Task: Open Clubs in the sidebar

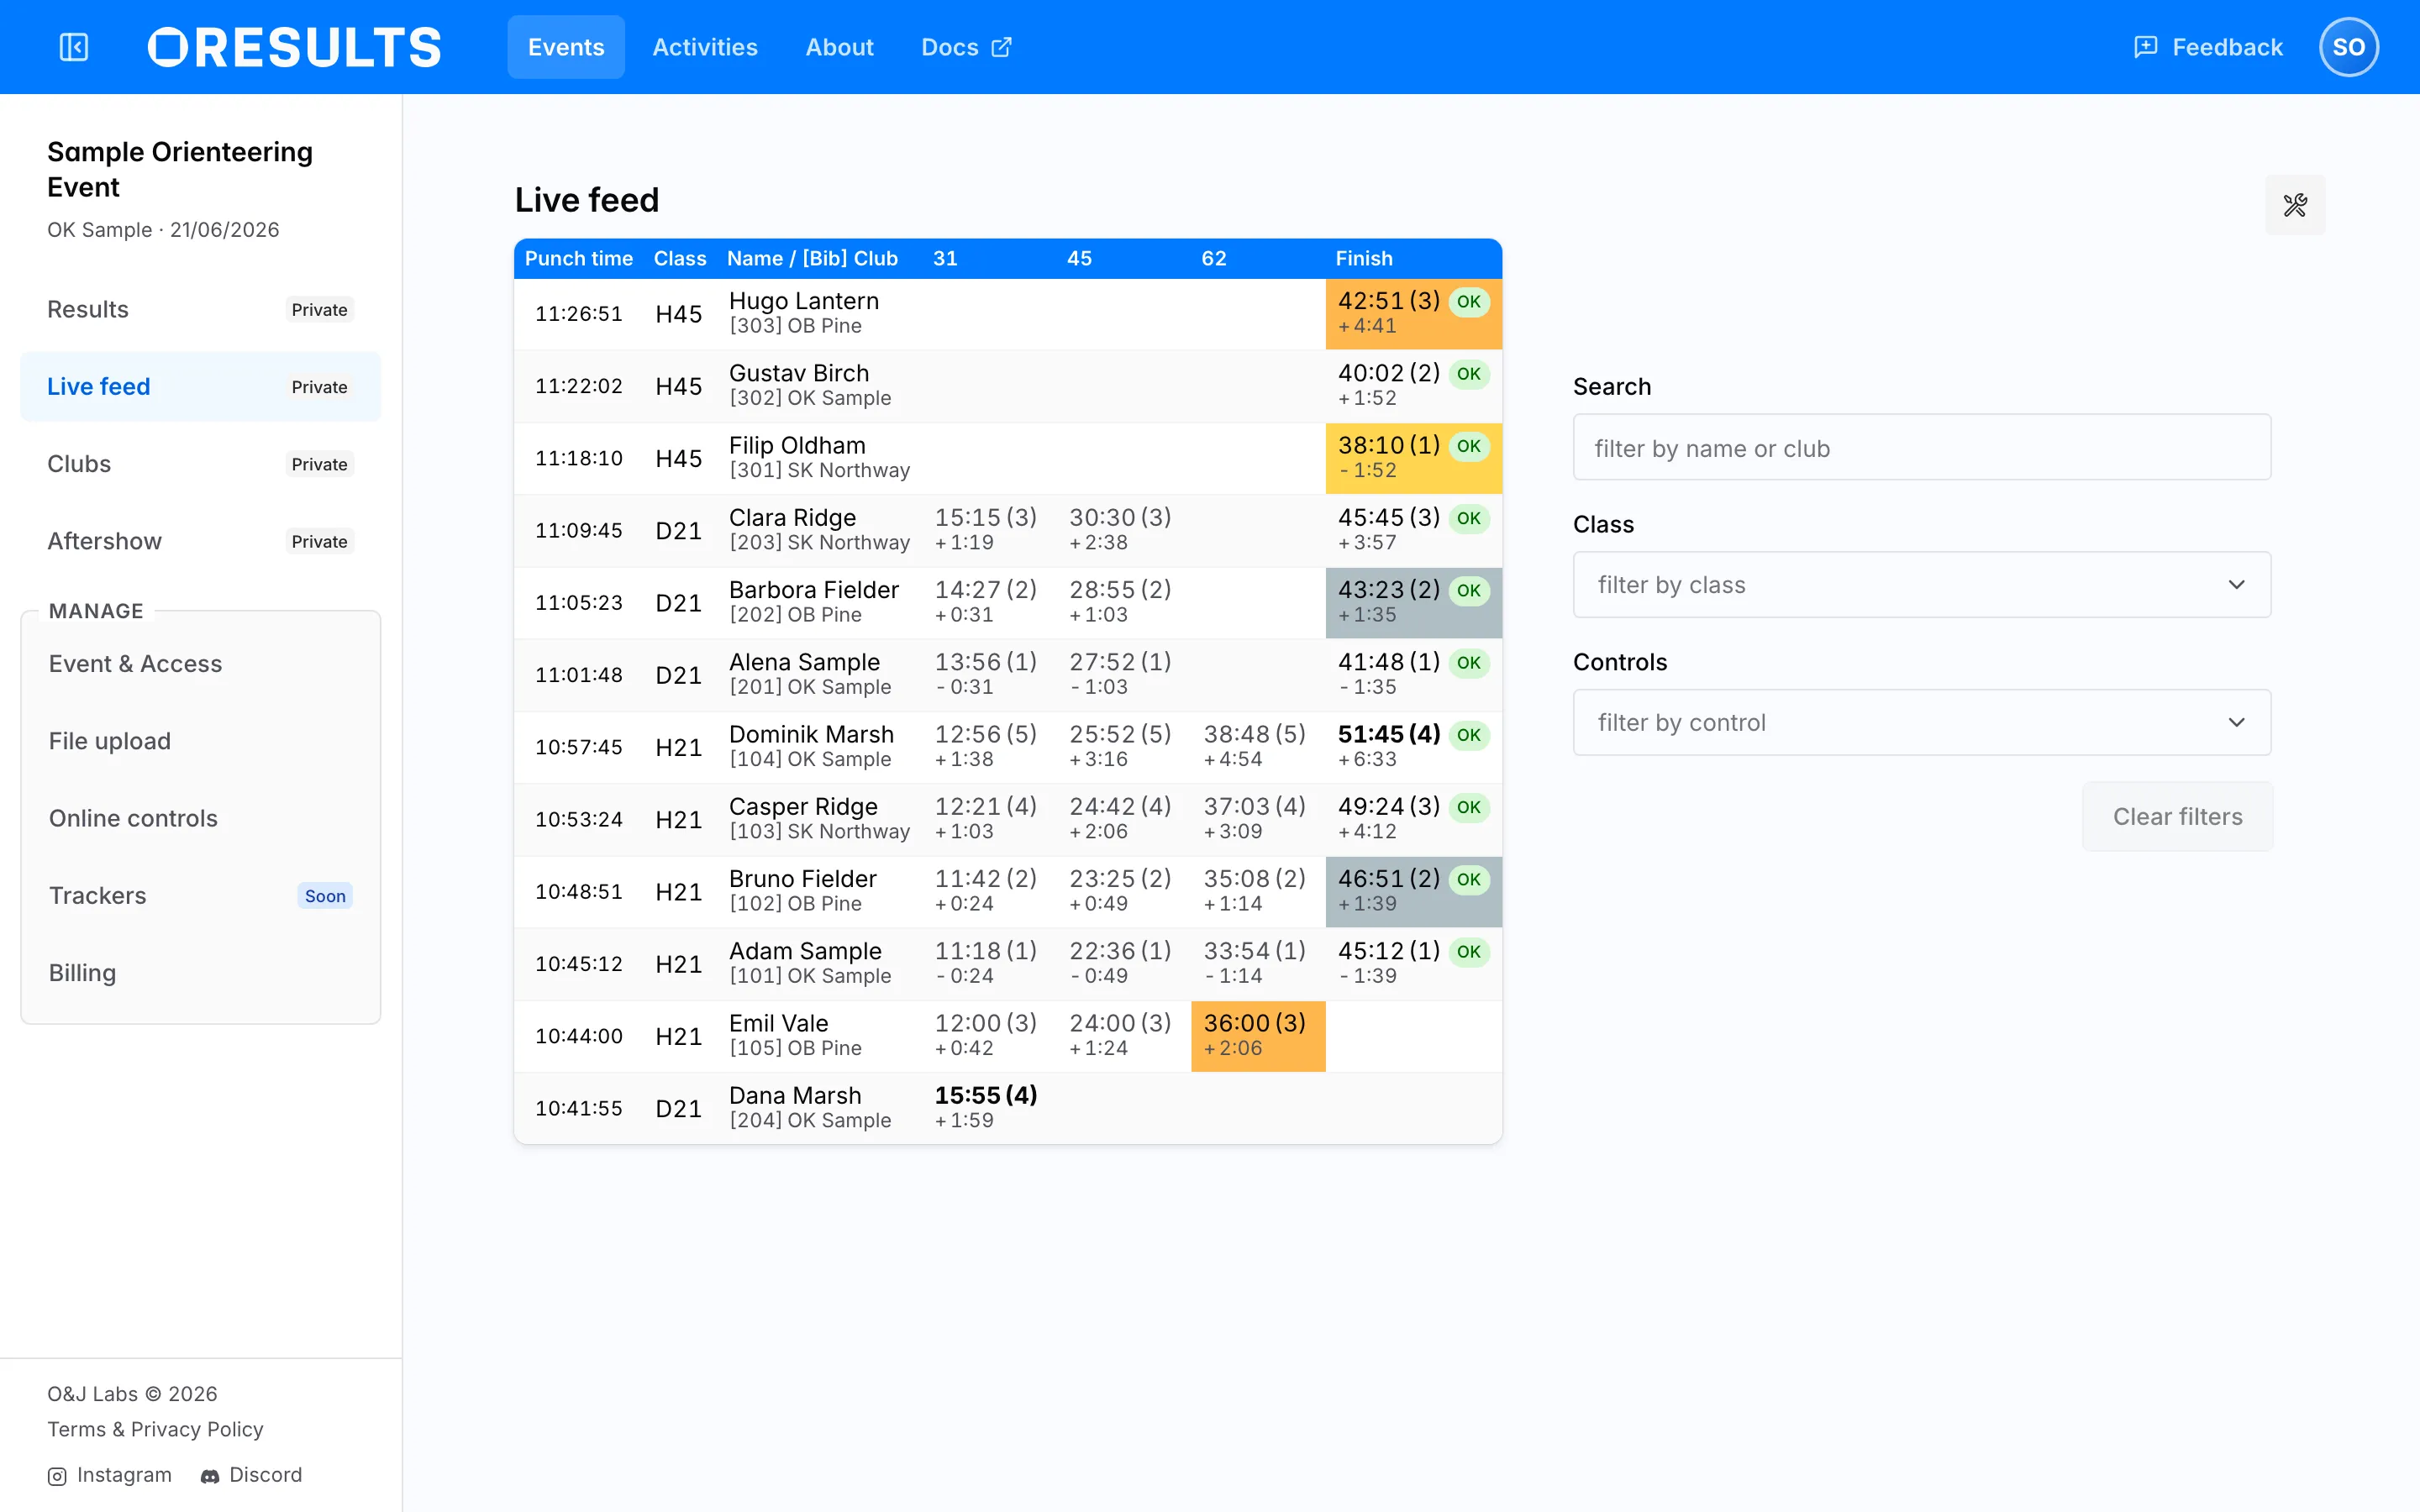Action: click(200, 464)
